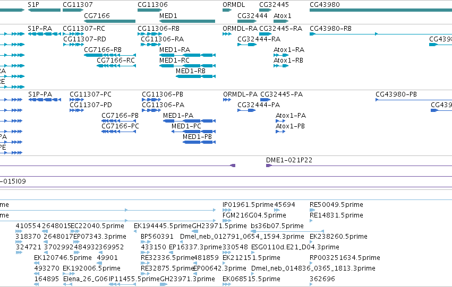This screenshot has width=452, height=287.
Task: Click the CG32445 gene label
Action: (274, 5)
